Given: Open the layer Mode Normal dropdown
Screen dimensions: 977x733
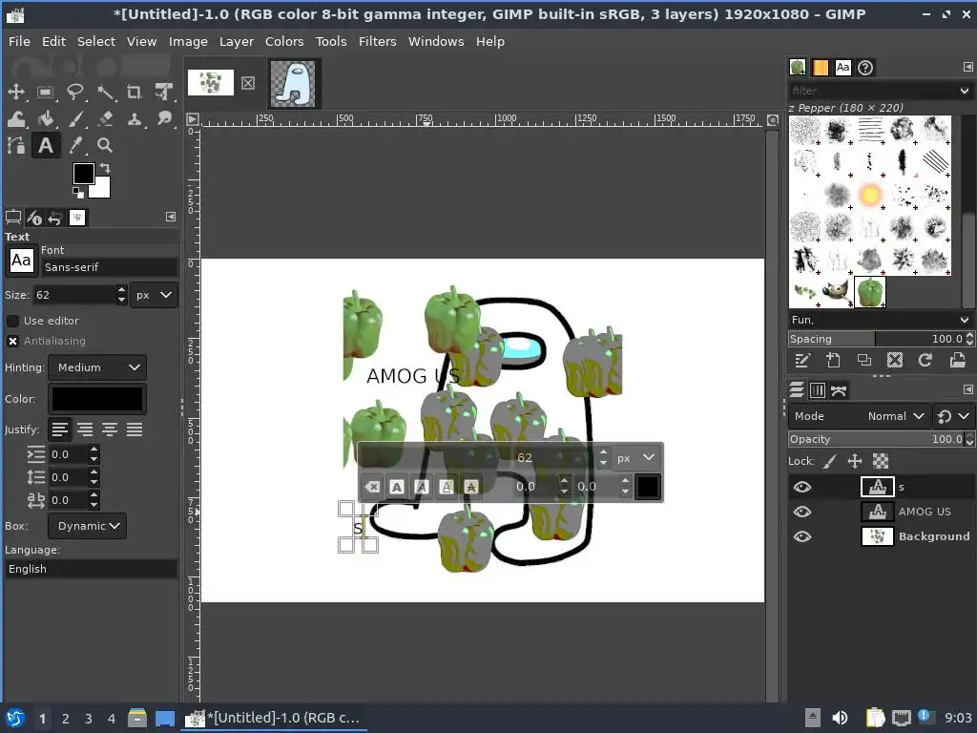Looking at the screenshot, I should 860,416.
